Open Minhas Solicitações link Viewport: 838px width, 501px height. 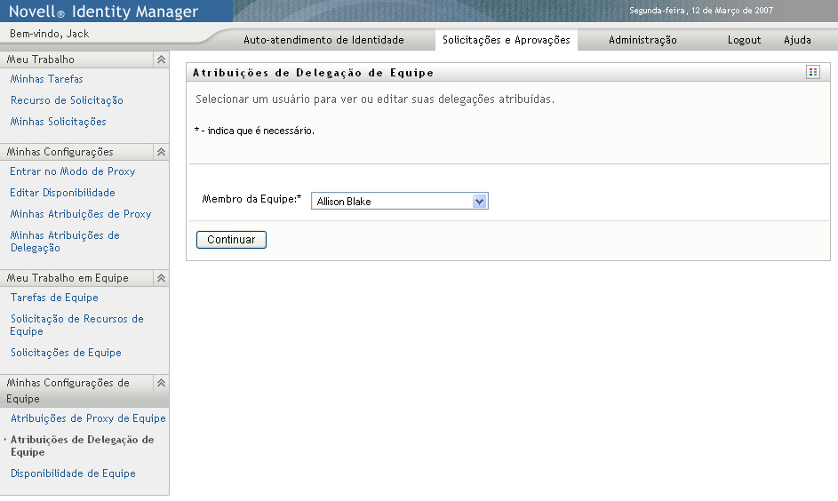[x=59, y=122]
